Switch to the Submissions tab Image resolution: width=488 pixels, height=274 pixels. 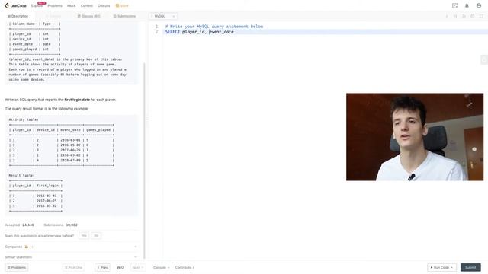pyautogui.click(x=124, y=16)
